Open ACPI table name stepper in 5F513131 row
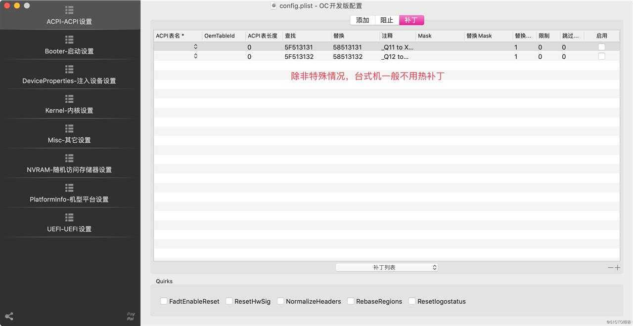 click(x=196, y=46)
